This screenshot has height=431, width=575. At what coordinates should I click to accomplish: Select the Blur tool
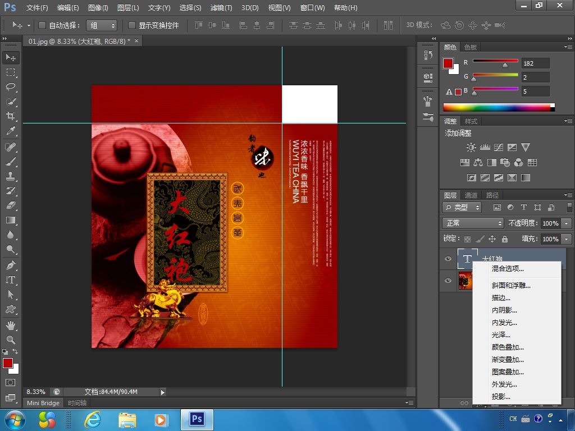click(x=11, y=235)
